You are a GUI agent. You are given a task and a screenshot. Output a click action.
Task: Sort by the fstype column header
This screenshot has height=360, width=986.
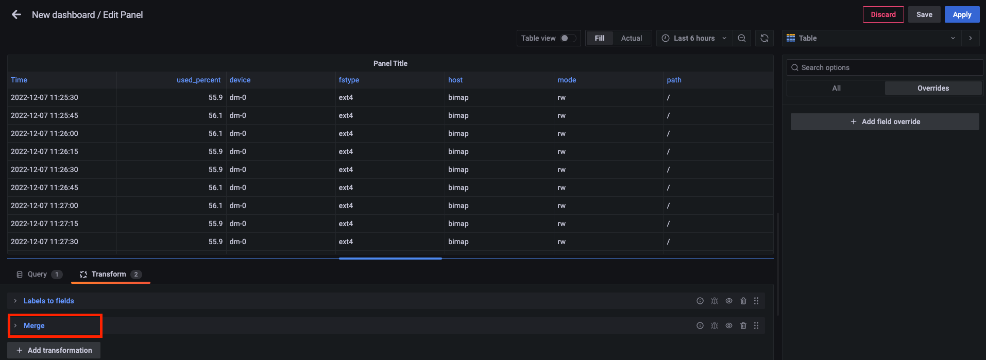(349, 80)
